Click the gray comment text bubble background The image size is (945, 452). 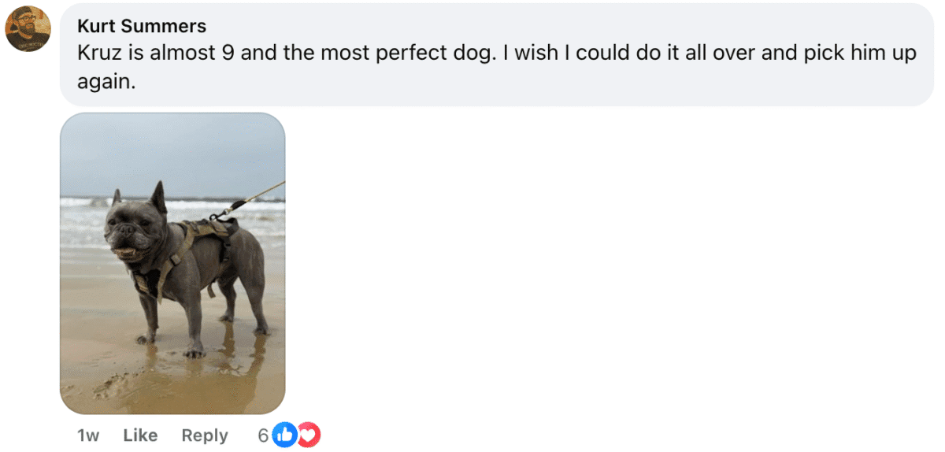(x=551, y=87)
